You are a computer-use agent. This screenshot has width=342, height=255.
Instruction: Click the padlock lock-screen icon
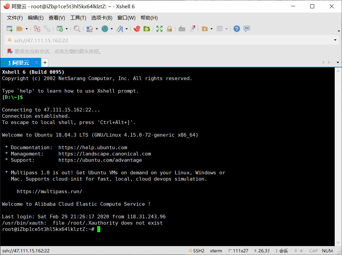click(169, 29)
